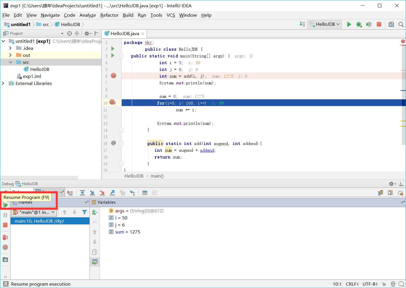Click the Step Over debug icon

click(x=82, y=193)
